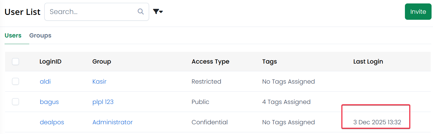Open the filter funnel dropdown
The image size is (433, 134).
[x=158, y=11]
